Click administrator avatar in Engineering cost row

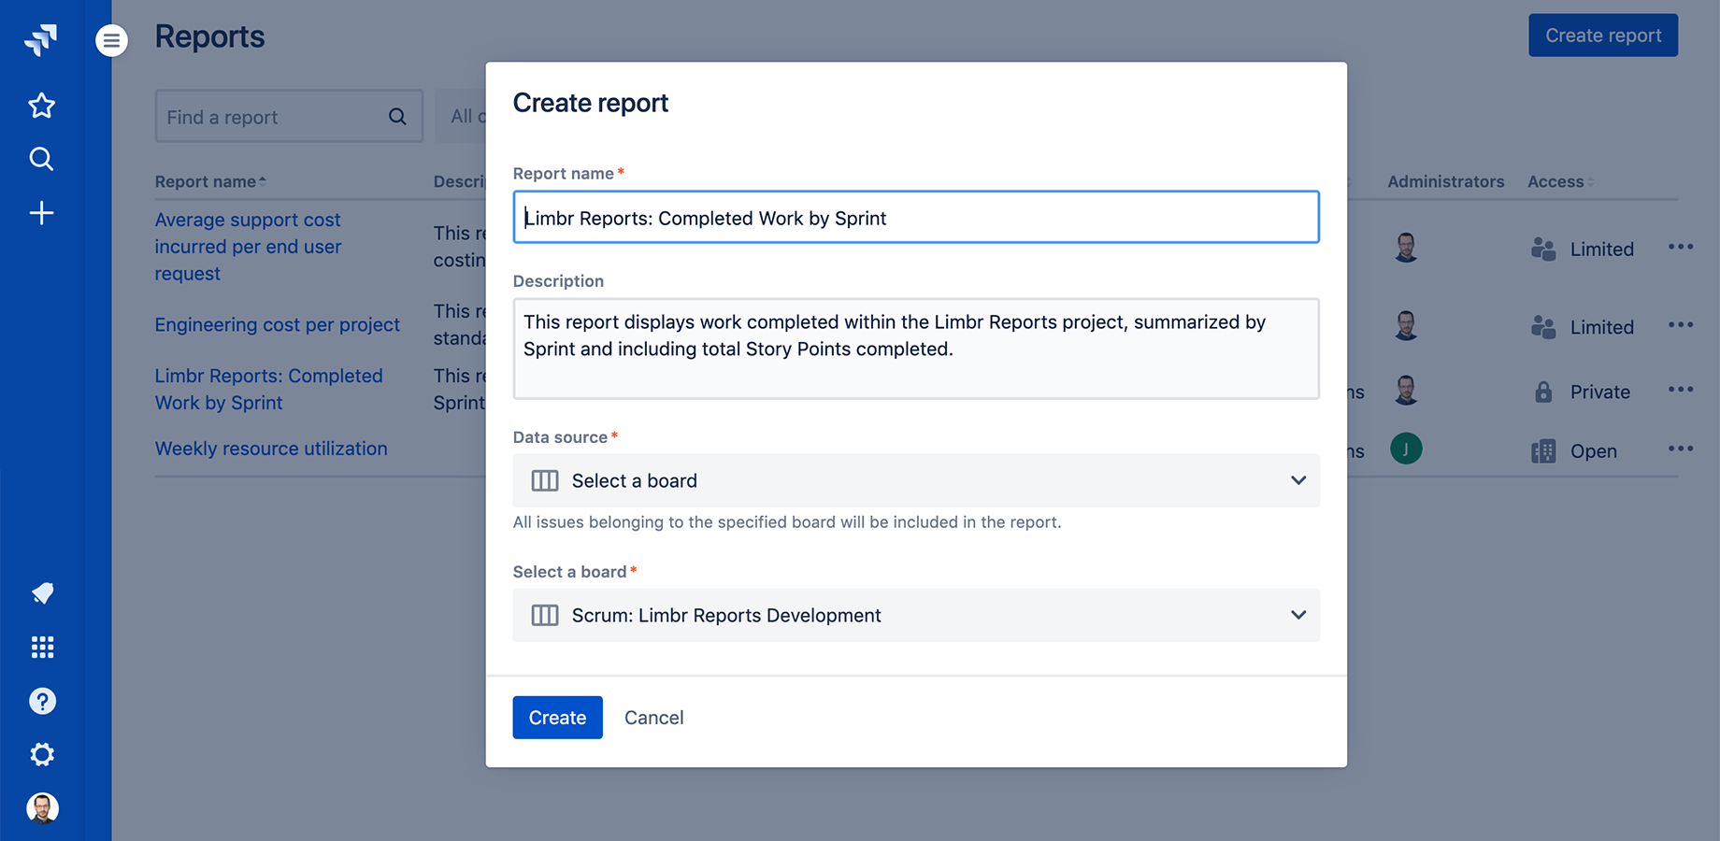pos(1406,325)
